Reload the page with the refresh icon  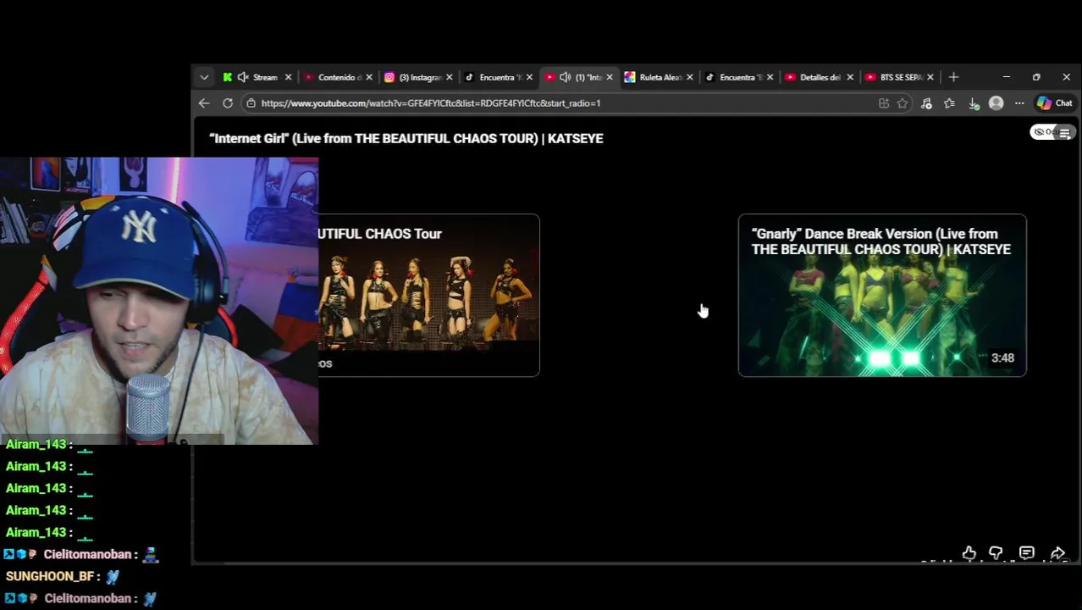click(x=228, y=103)
